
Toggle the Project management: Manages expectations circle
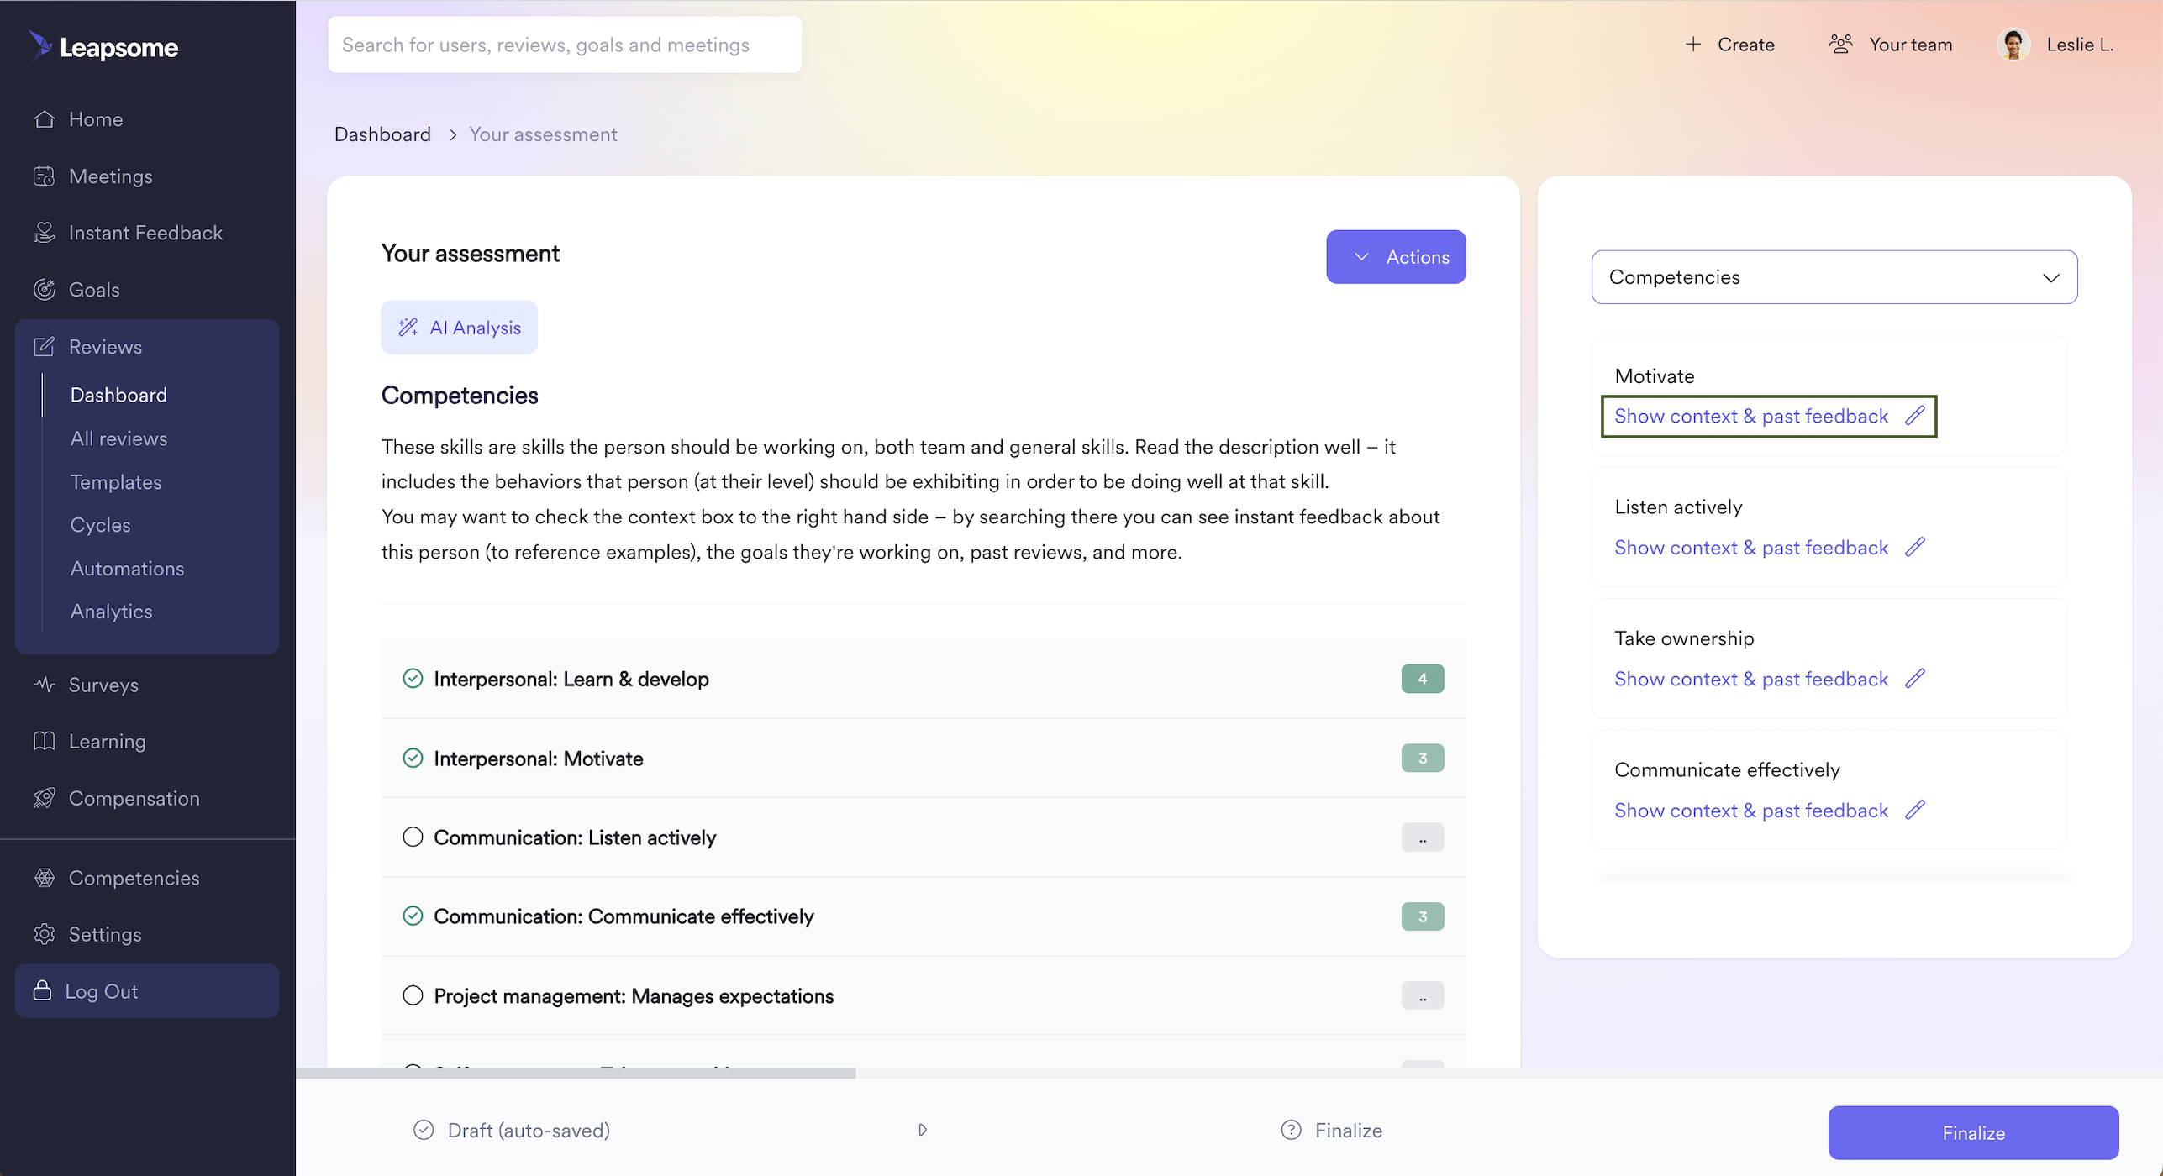(x=413, y=995)
